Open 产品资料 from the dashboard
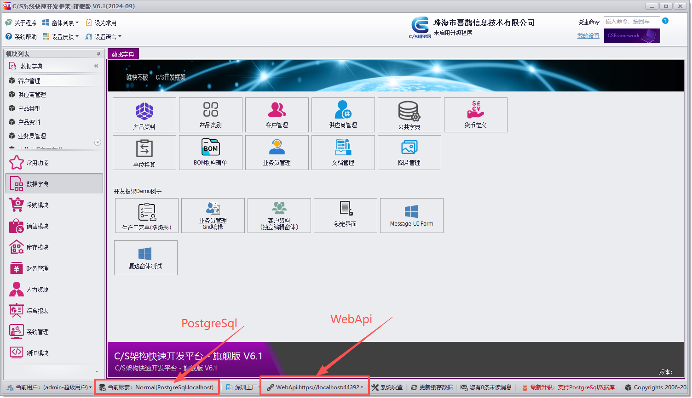This screenshot has width=692, height=398. 144,114
